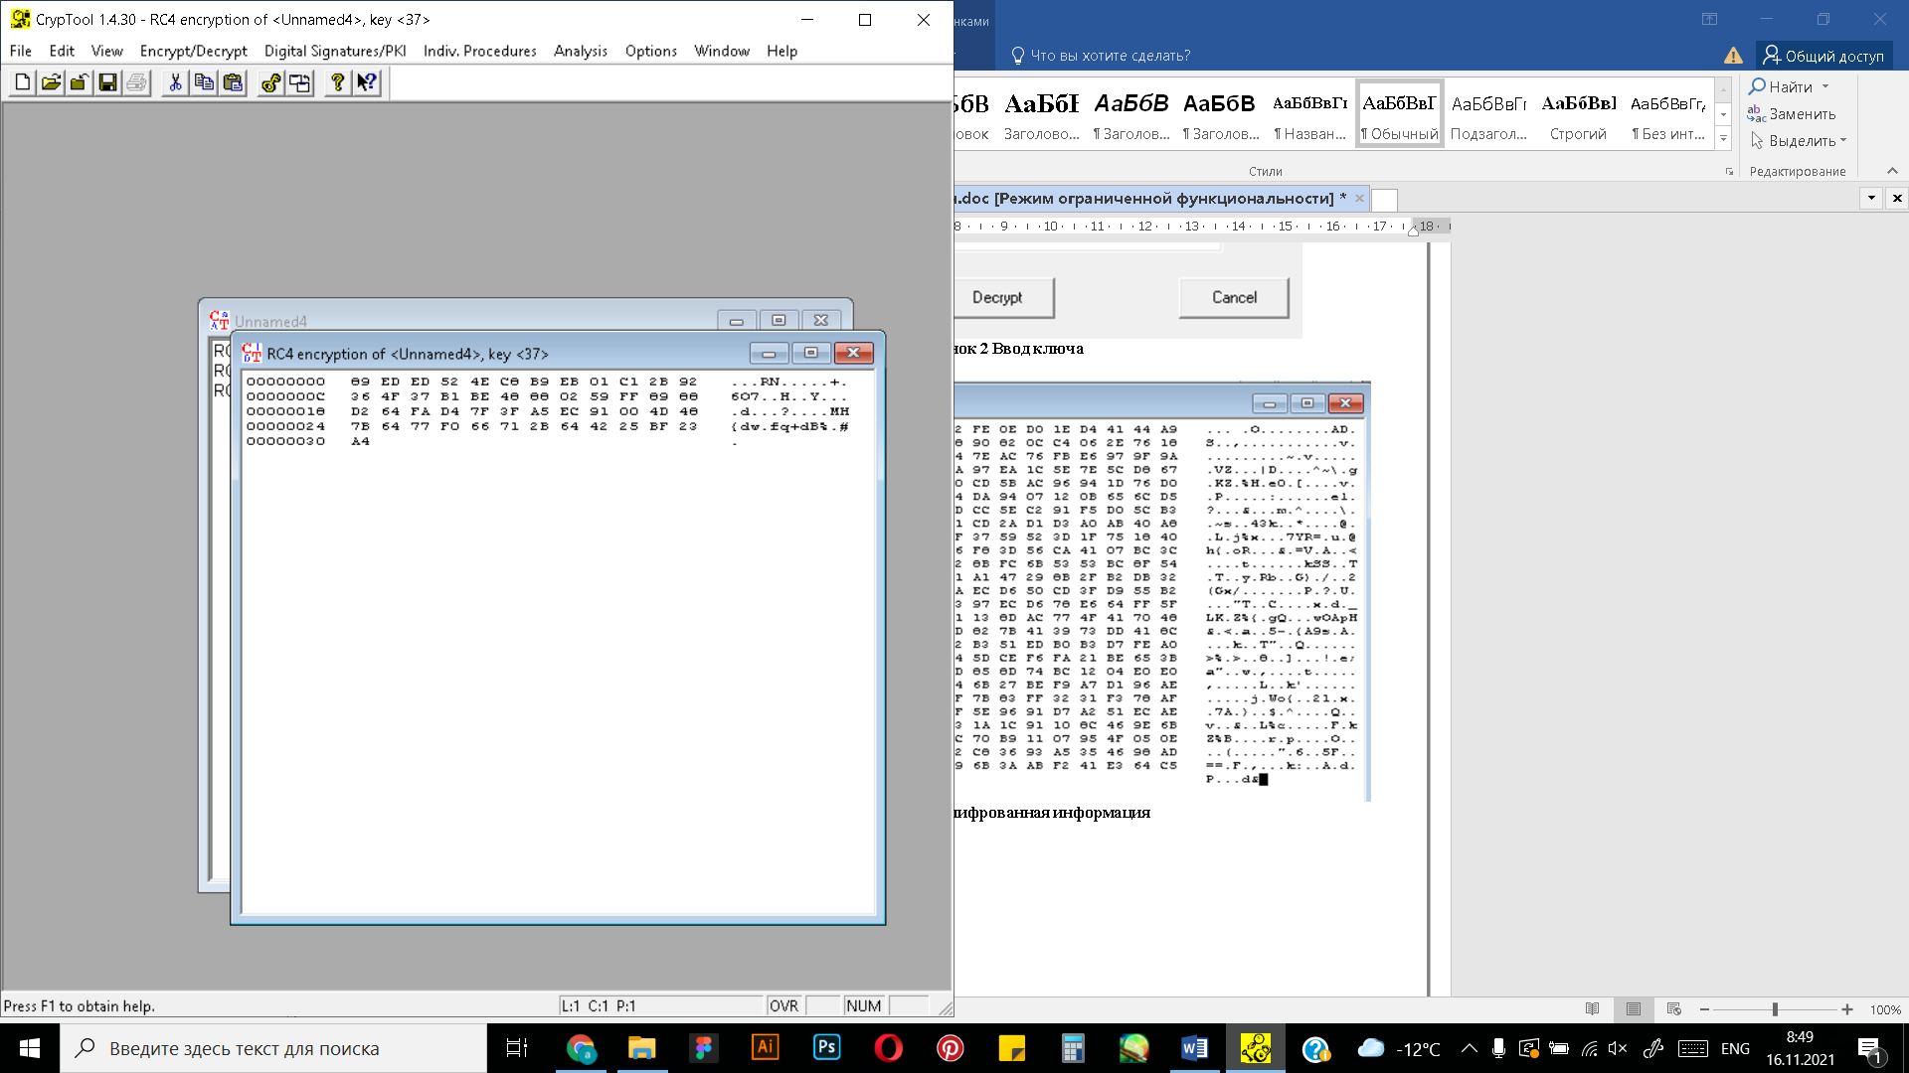The image size is (1909, 1073).
Task: Open the document tab list dropdown arrow
Action: pos(1871,198)
